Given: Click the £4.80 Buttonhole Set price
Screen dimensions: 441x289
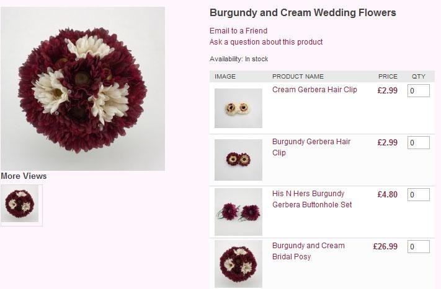Looking at the screenshot, I should (x=387, y=195).
